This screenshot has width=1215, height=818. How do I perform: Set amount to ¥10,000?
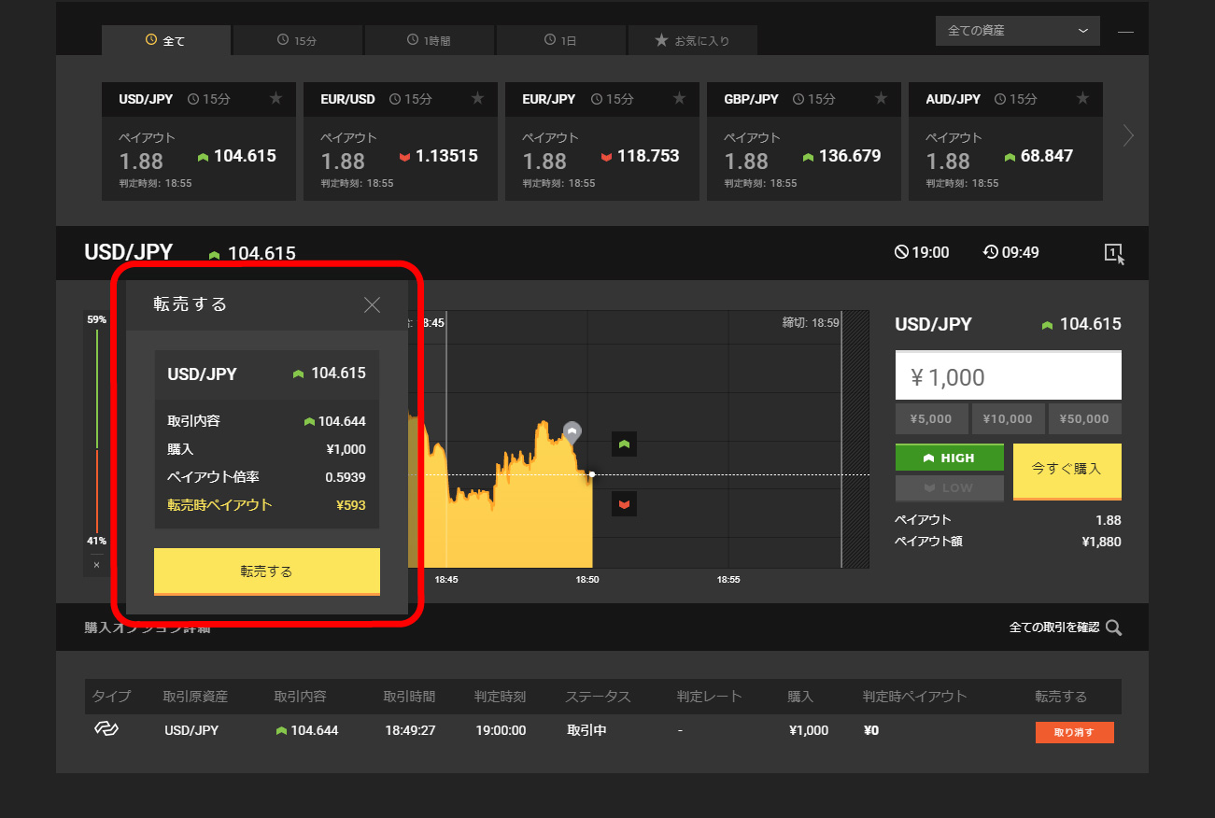point(1009,419)
